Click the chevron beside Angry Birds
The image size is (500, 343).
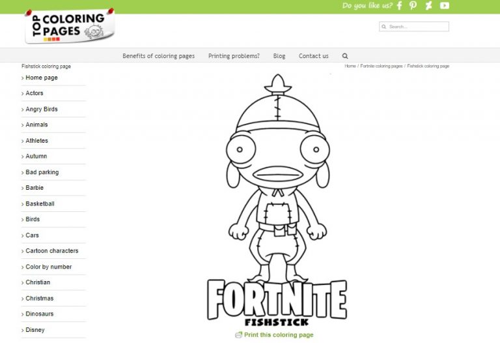point(23,110)
